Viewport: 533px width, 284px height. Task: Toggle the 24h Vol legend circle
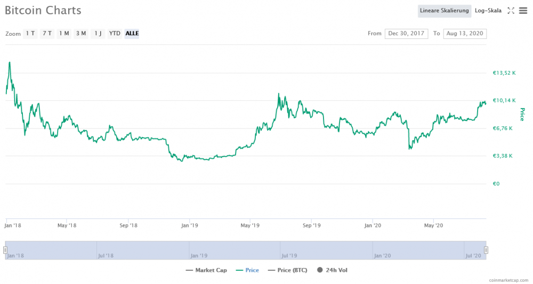point(319,270)
